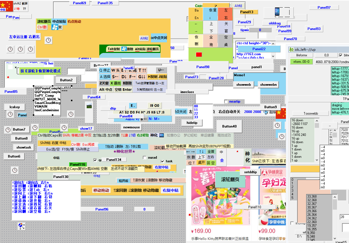Click the showweb button
Image resolution: width=349 pixels, height=243 pixels.
tap(244, 85)
